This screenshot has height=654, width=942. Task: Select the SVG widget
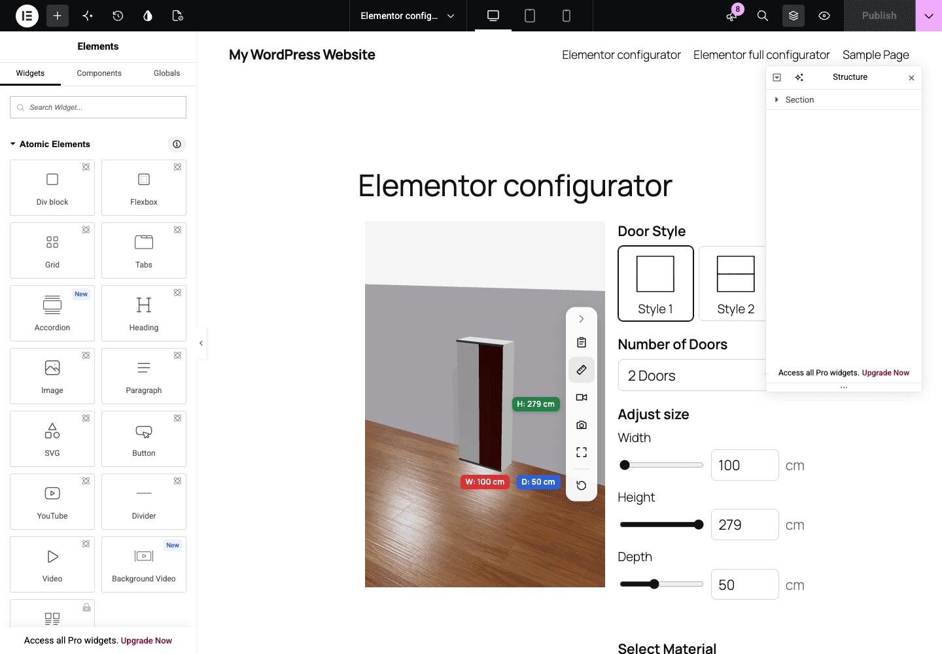pos(52,439)
